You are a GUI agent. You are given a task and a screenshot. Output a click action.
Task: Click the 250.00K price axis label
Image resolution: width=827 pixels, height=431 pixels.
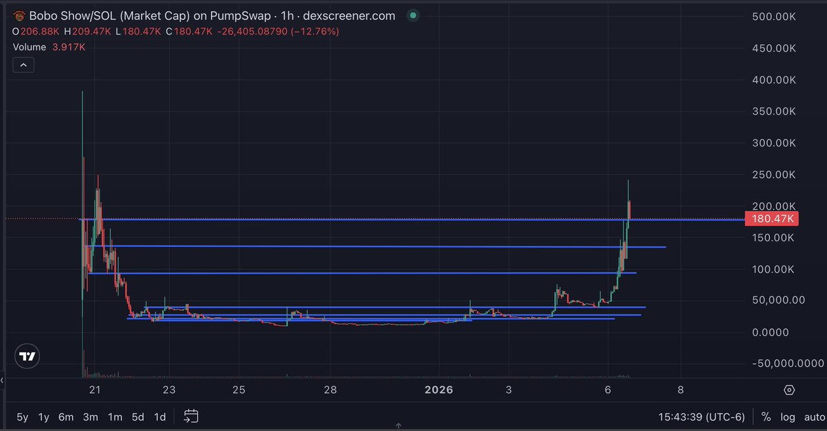click(775, 174)
